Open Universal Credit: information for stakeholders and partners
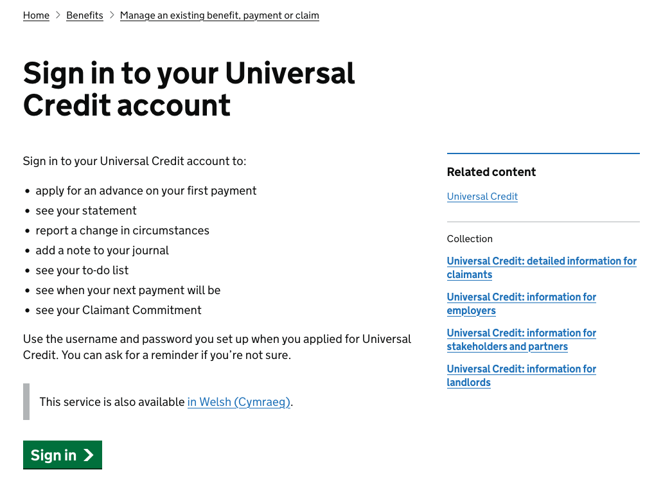 tap(521, 339)
